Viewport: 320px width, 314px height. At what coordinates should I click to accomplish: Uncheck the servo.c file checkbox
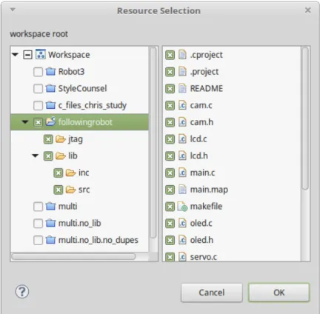170,257
